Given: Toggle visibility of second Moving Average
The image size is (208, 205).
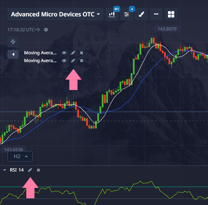Looking at the screenshot, I should point(64,61).
